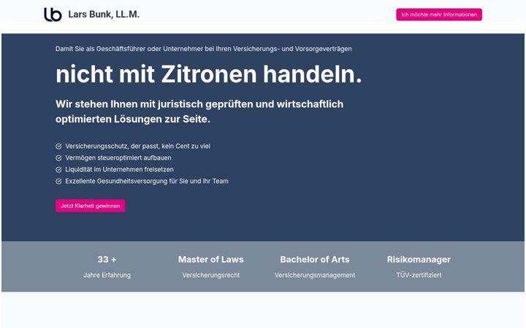The image size is (526, 328).
Task: Click the headline 'nicht mit Zitronen handeln.'
Action: tap(209, 74)
